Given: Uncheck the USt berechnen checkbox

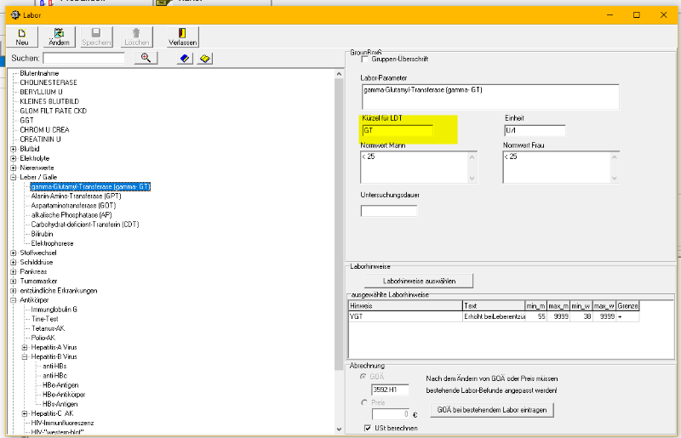Looking at the screenshot, I should click(367, 428).
